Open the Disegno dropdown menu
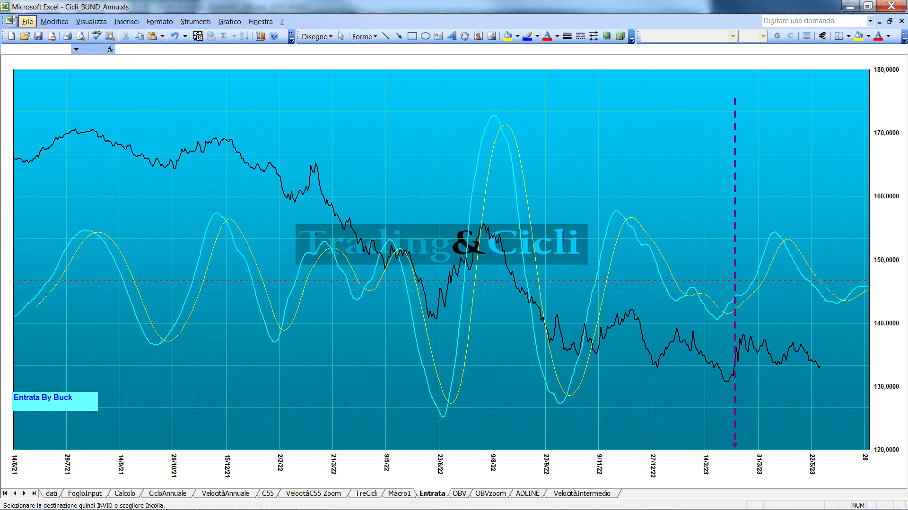 317,36
